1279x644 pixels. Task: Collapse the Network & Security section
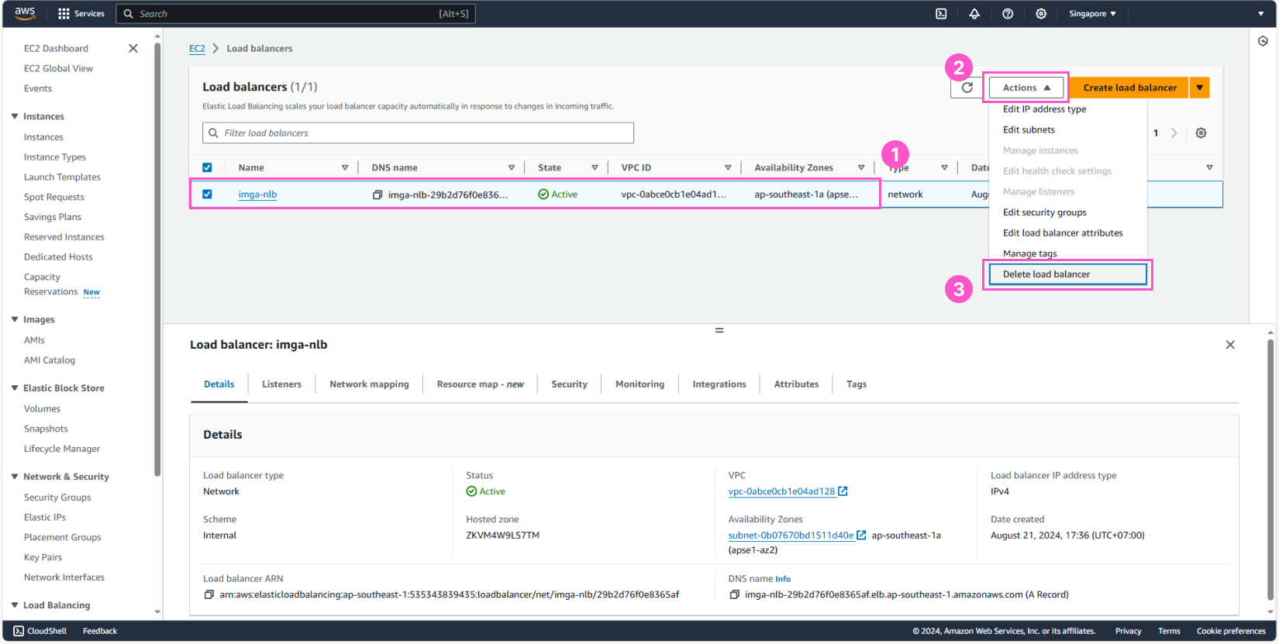point(15,477)
